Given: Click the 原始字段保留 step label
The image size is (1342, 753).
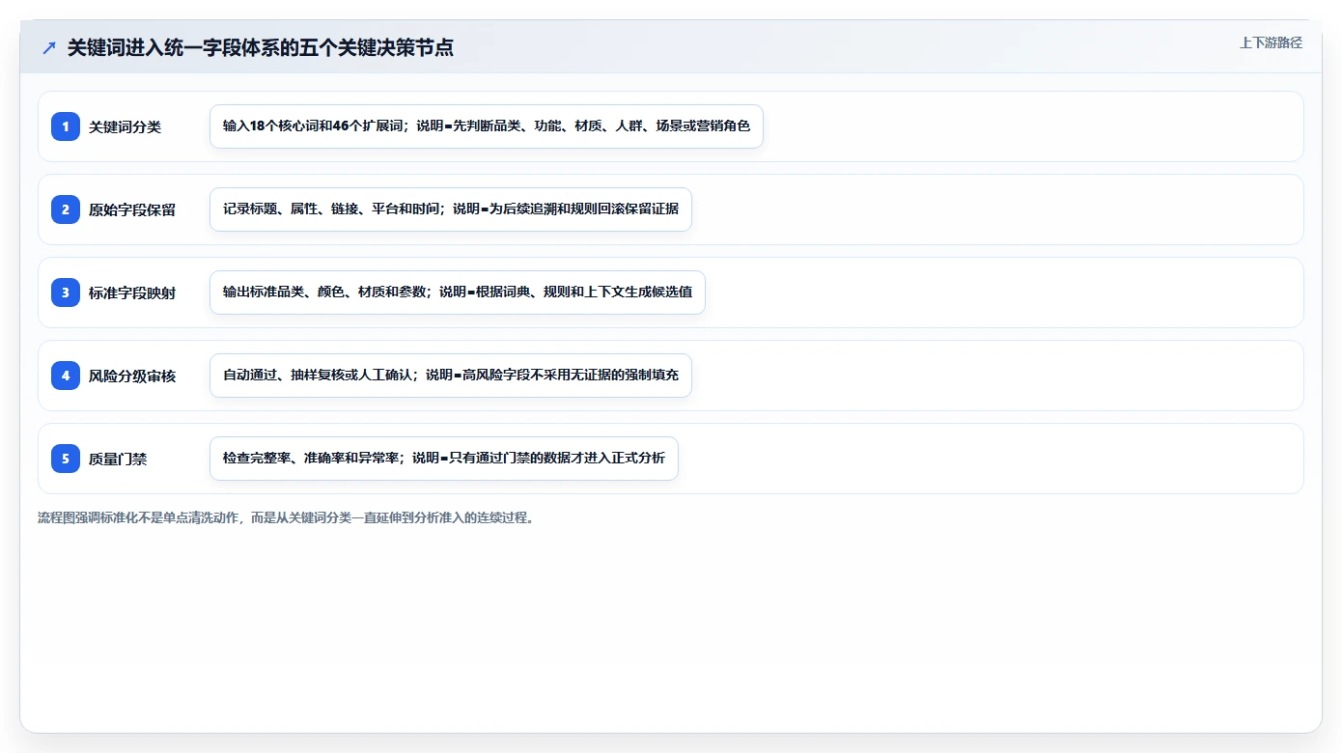Looking at the screenshot, I should coord(132,209).
